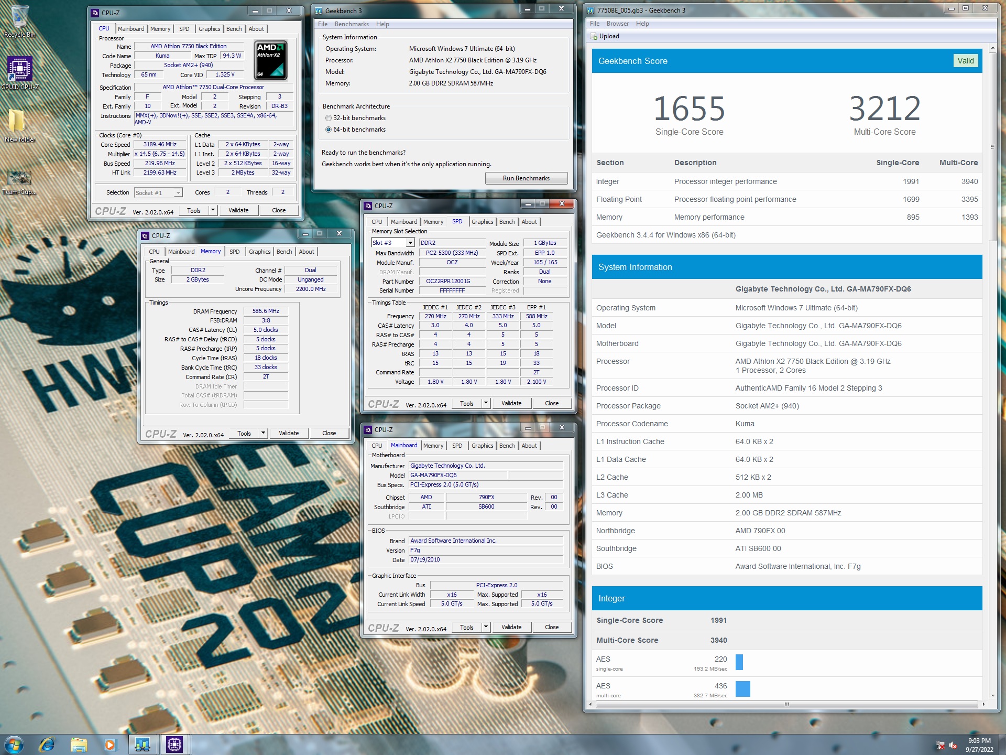Viewport: 1006px width, 755px height.
Task: Select the New folder desktop icon
Action: pyautogui.click(x=19, y=126)
